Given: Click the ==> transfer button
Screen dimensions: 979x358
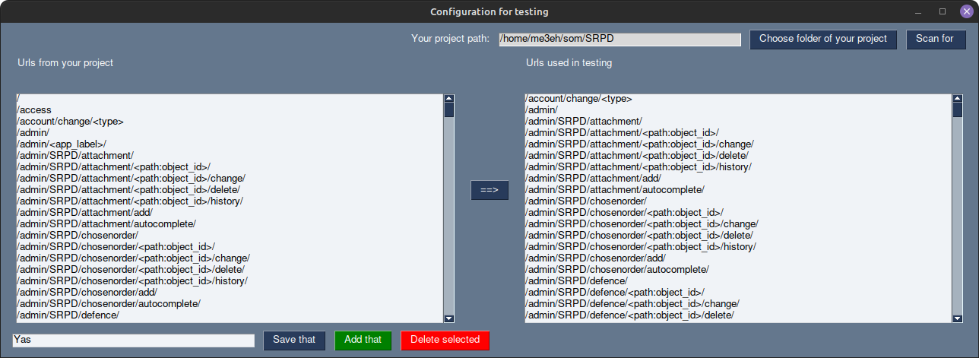Looking at the screenshot, I should [x=489, y=190].
